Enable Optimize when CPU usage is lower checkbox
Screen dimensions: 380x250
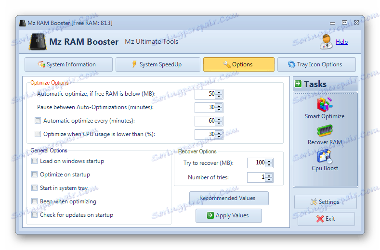(38, 134)
